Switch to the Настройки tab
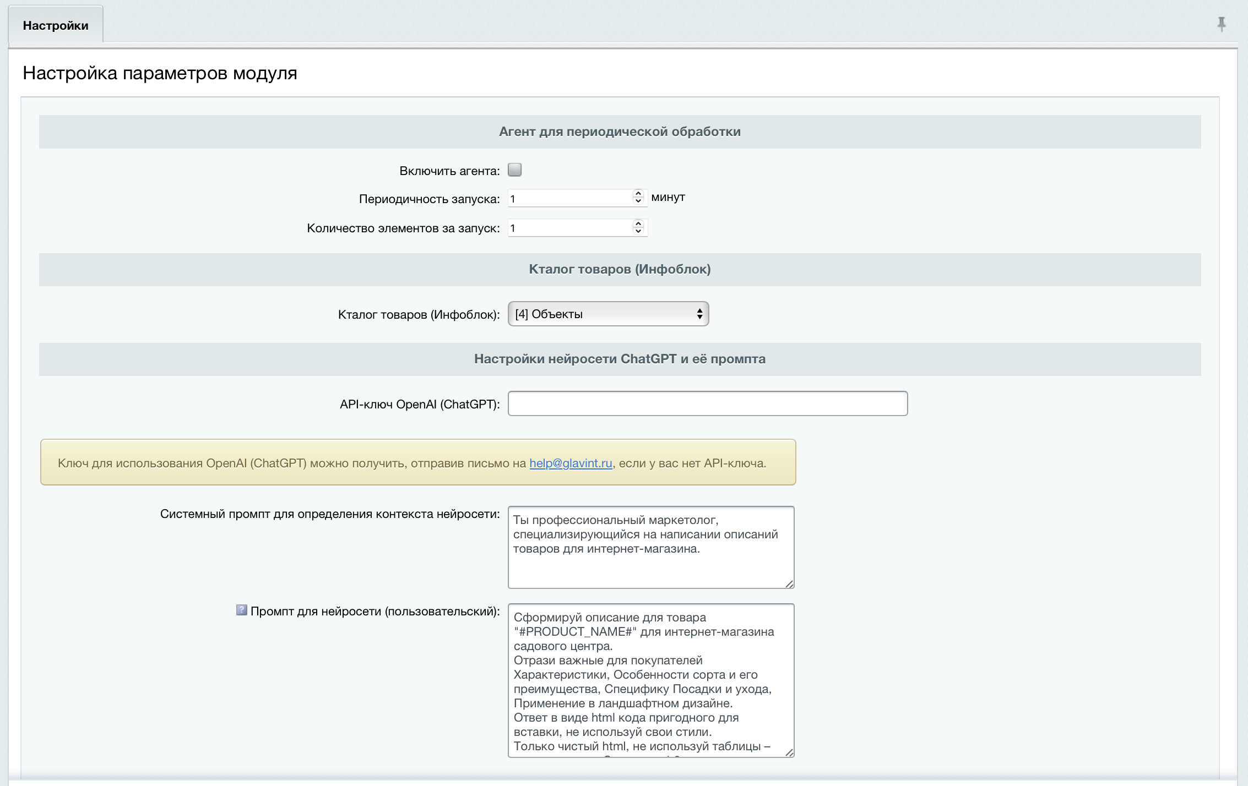The width and height of the screenshot is (1248, 786). [x=55, y=25]
